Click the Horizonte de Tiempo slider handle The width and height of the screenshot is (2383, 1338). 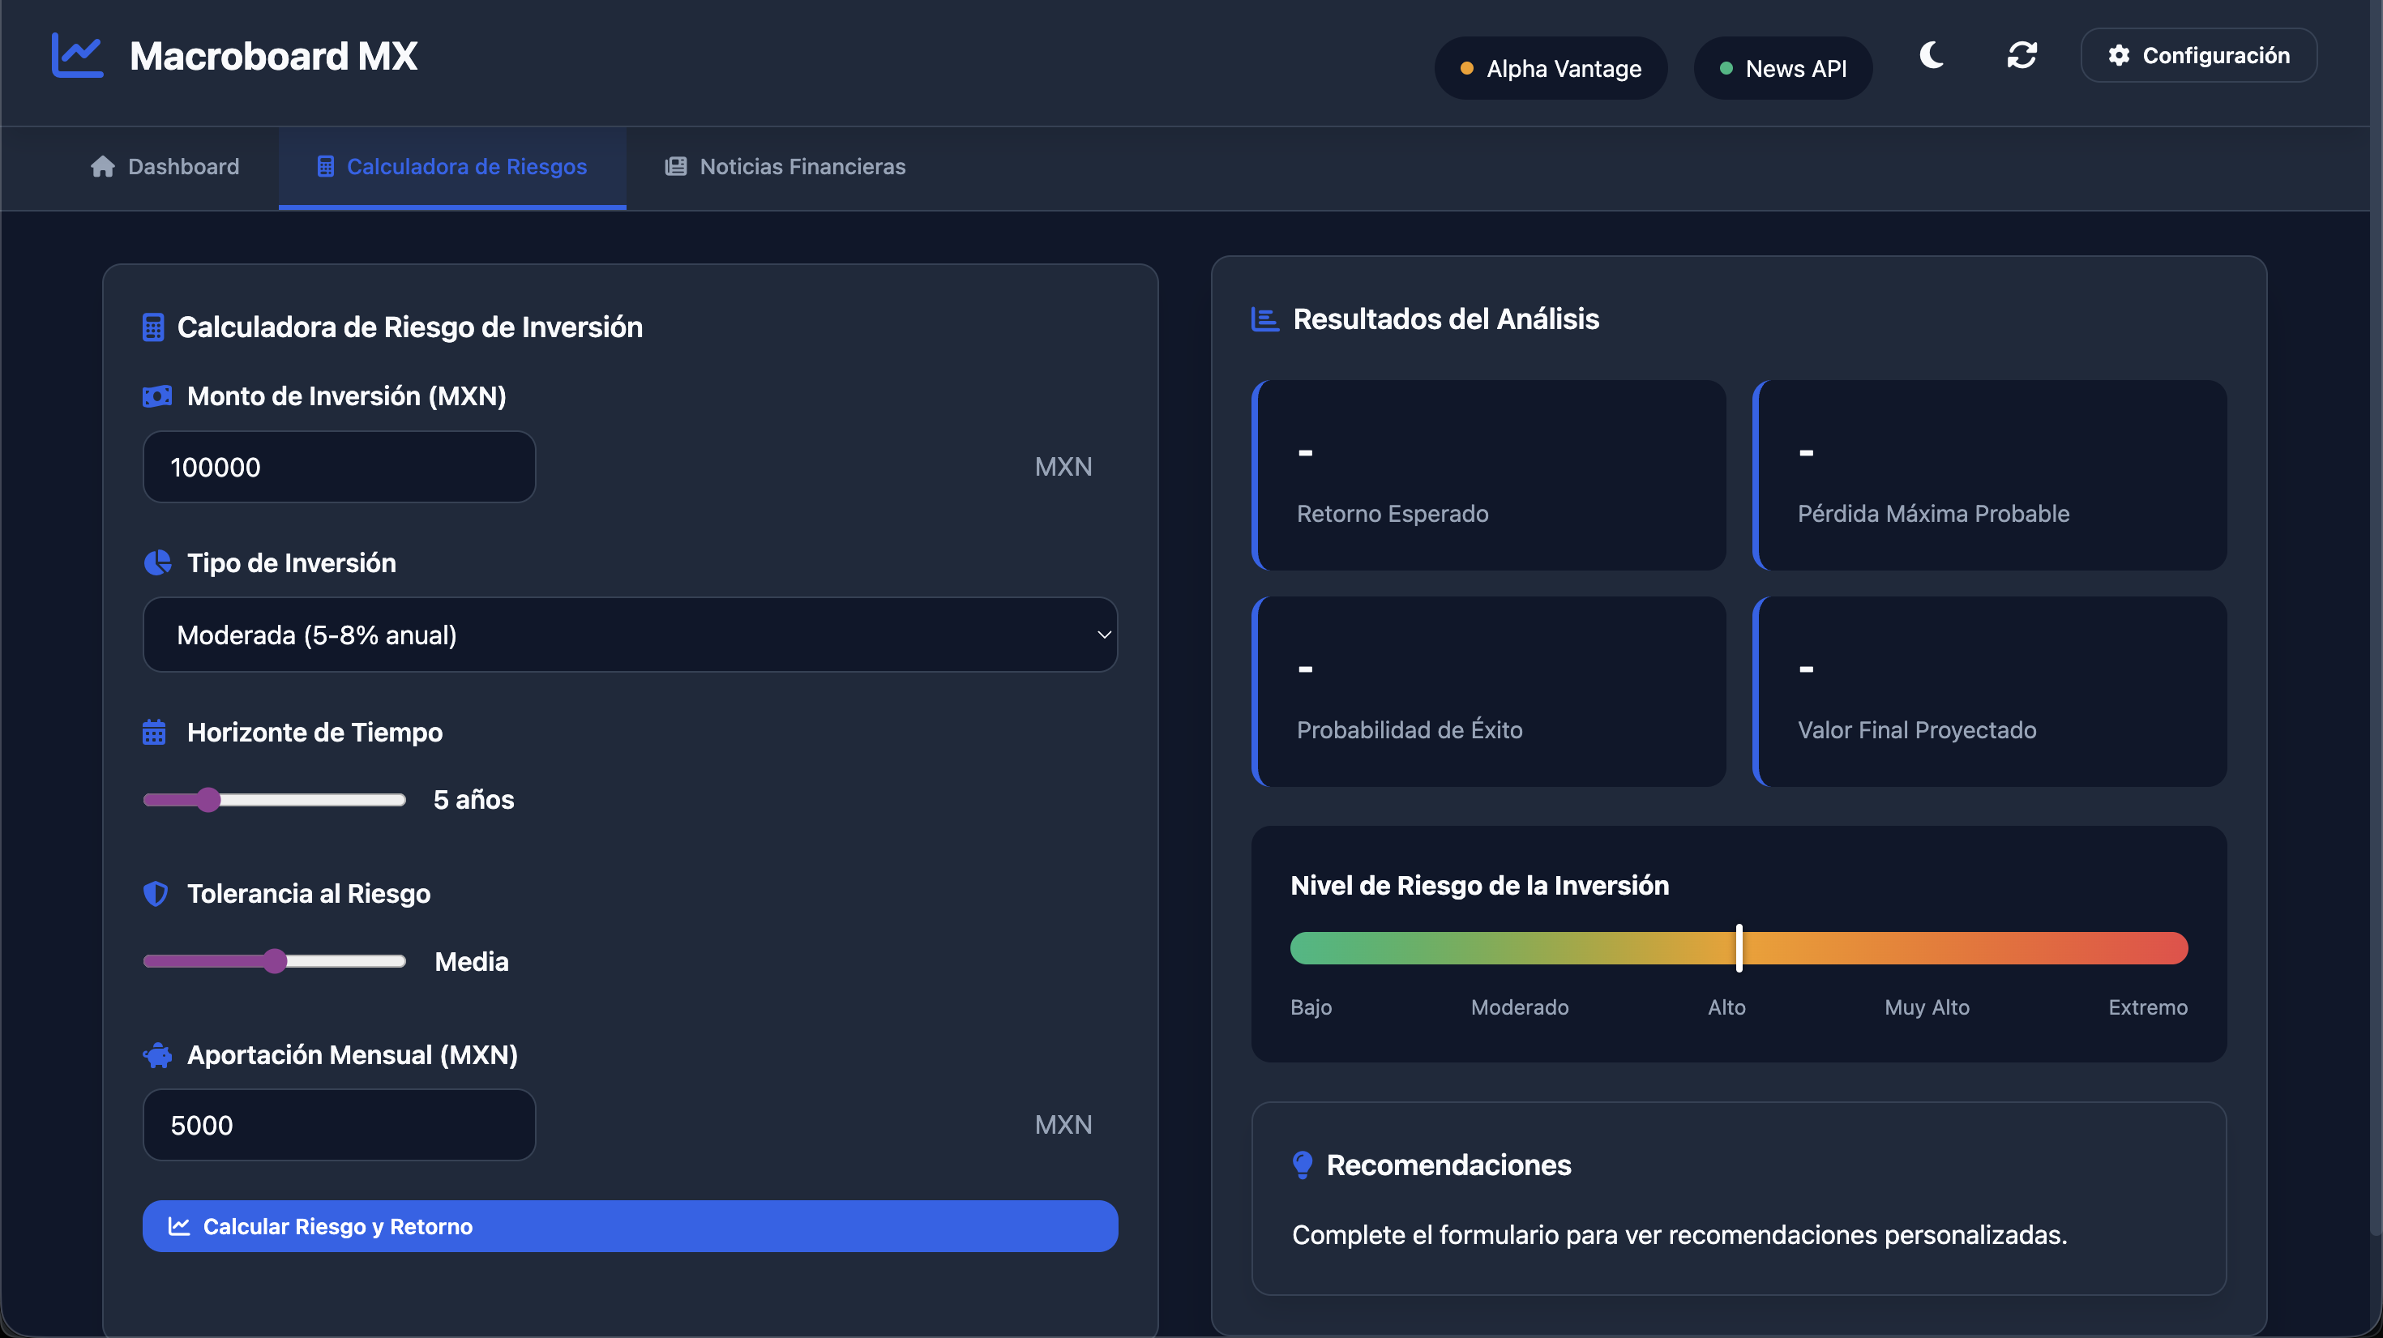tap(209, 800)
